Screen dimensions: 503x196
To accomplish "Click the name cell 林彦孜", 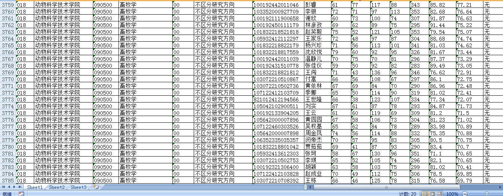I will (317, 25).
